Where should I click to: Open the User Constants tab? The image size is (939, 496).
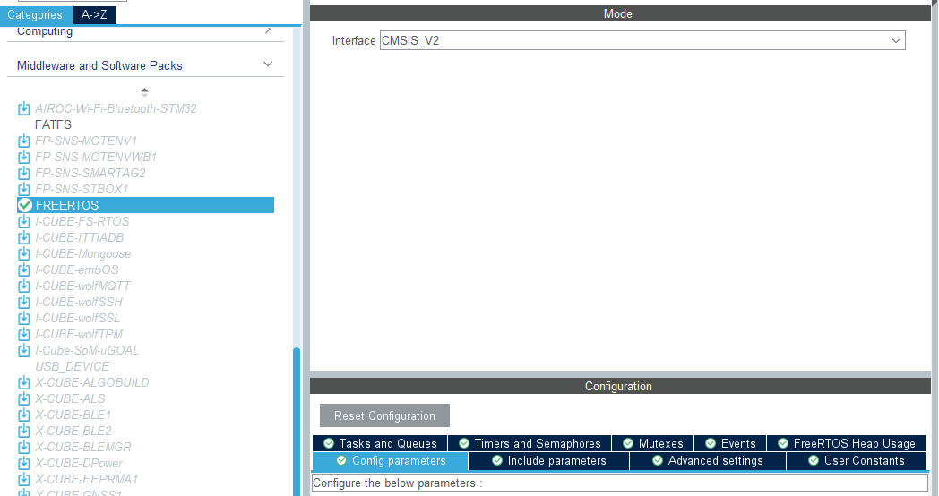(856, 461)
